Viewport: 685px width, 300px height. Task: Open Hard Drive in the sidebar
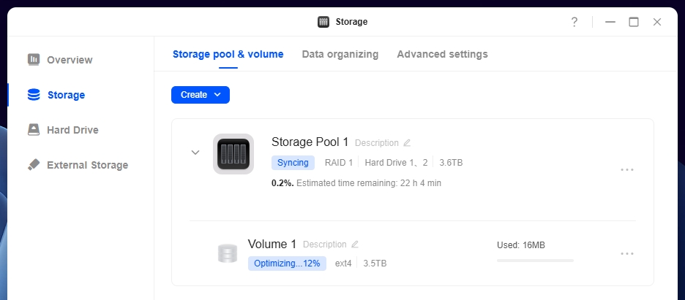point(72,130)
